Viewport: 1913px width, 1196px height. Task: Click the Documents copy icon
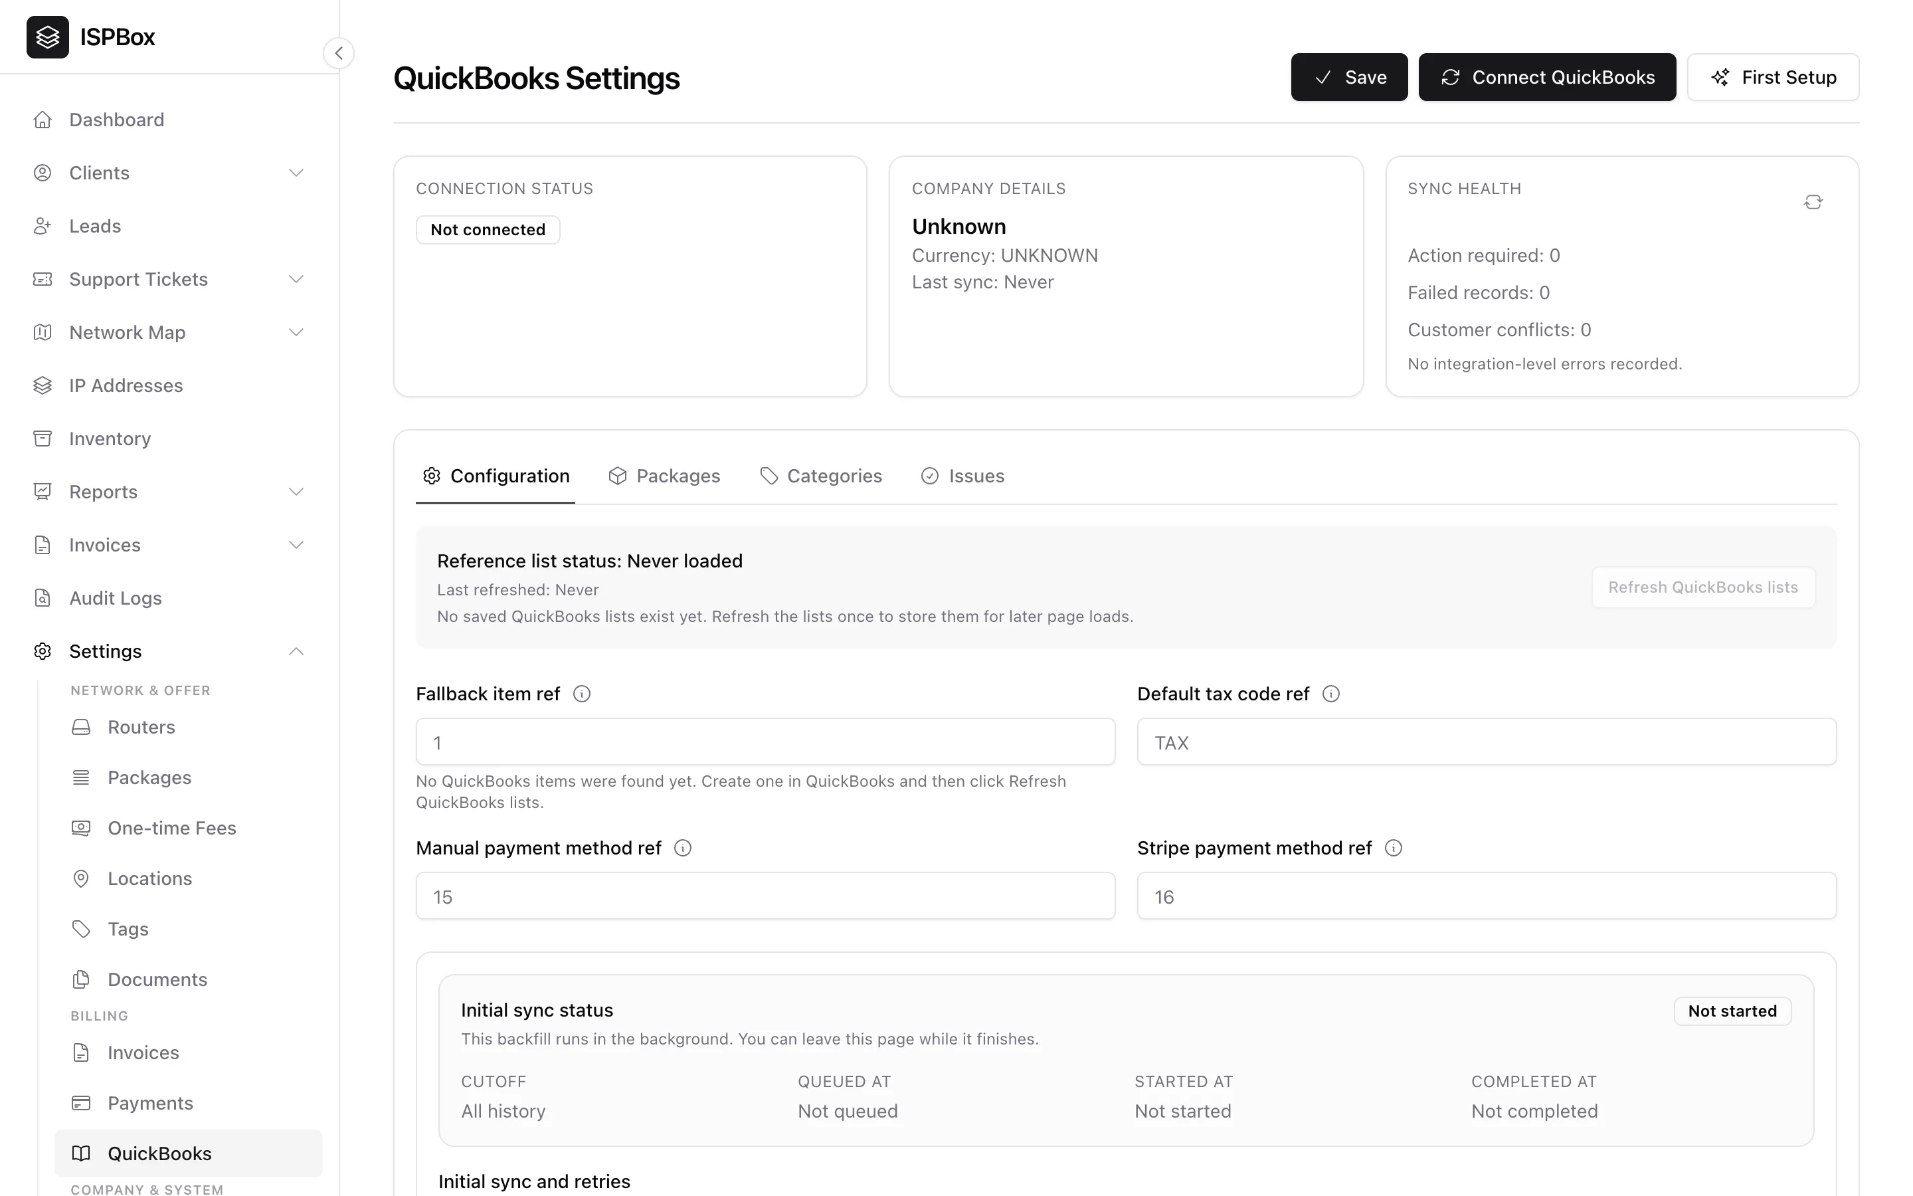[80, 979]
